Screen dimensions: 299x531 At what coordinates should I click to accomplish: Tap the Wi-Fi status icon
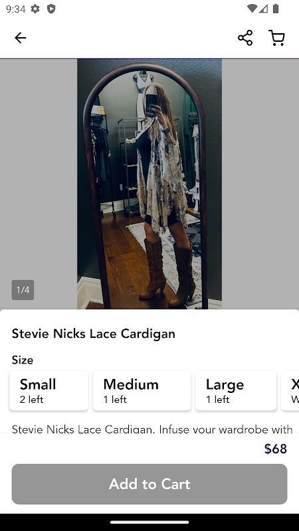point(252,9)
